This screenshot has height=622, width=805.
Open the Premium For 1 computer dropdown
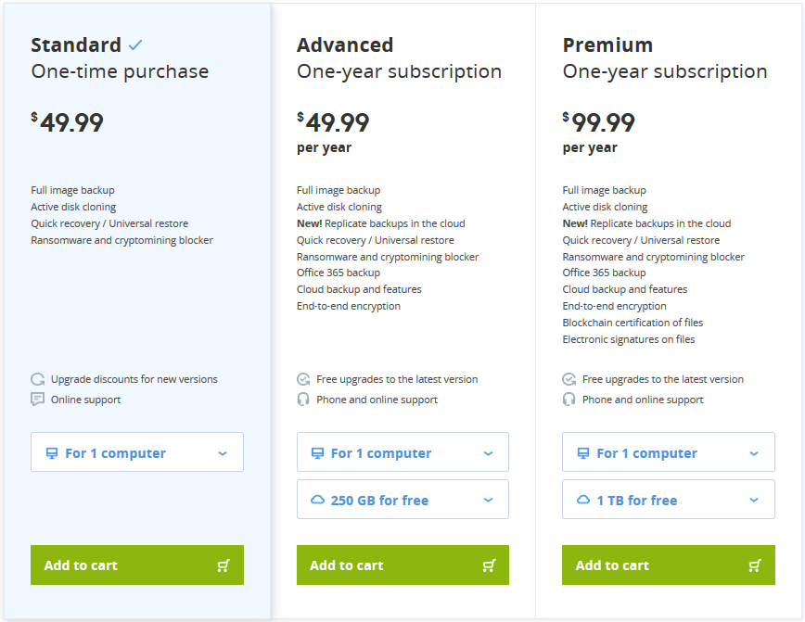pos(669,452)
